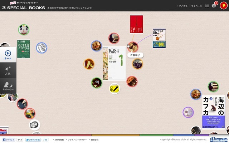Click red-ringed colorful avatar at lower left
229x143 pixels.
tap(30, 113)
